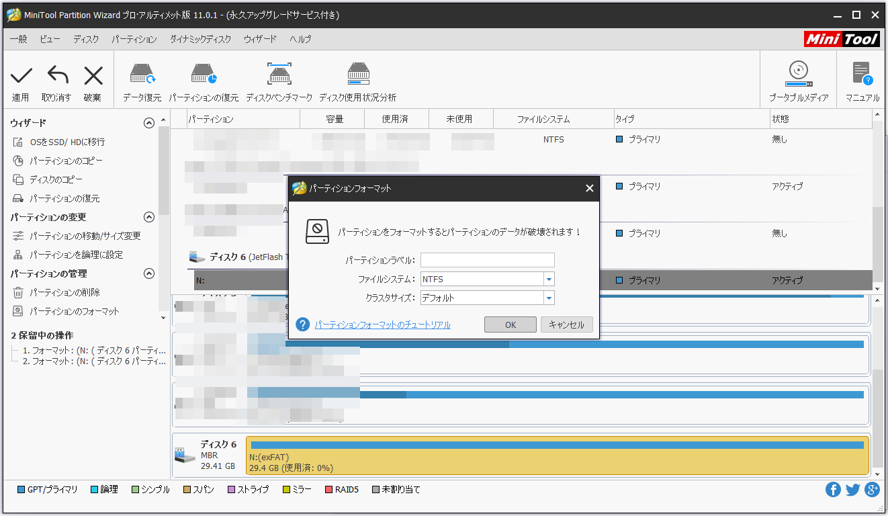Collapse the パーティションの管理 section
The width and height of the screenshot is (888, 516).
coord(149,273)
